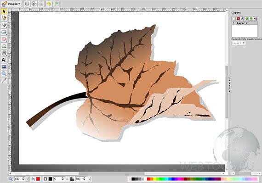Create a new layer
Image resolution: width=262 pixels, height=183 pixels.
(x=234, y=18)
